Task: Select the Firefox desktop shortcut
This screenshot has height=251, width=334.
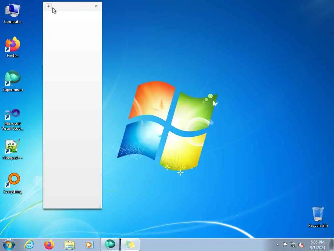Action: [x=13, y=47]
